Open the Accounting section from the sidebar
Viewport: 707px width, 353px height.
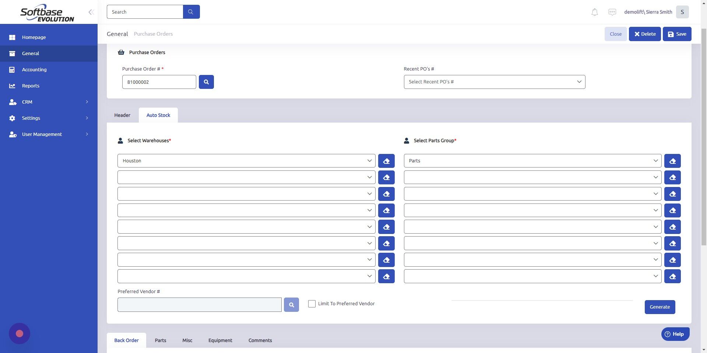[34, 69]
